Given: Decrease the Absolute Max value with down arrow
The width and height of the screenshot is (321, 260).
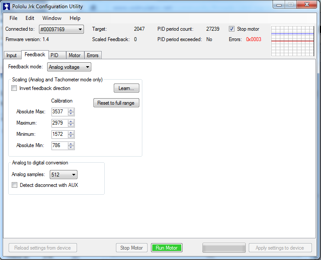Looking at the screenshot, I should (71, 114).
